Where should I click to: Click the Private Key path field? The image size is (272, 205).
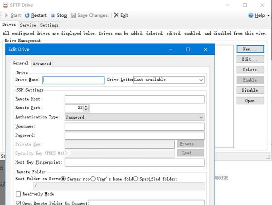tap(120, 145)
